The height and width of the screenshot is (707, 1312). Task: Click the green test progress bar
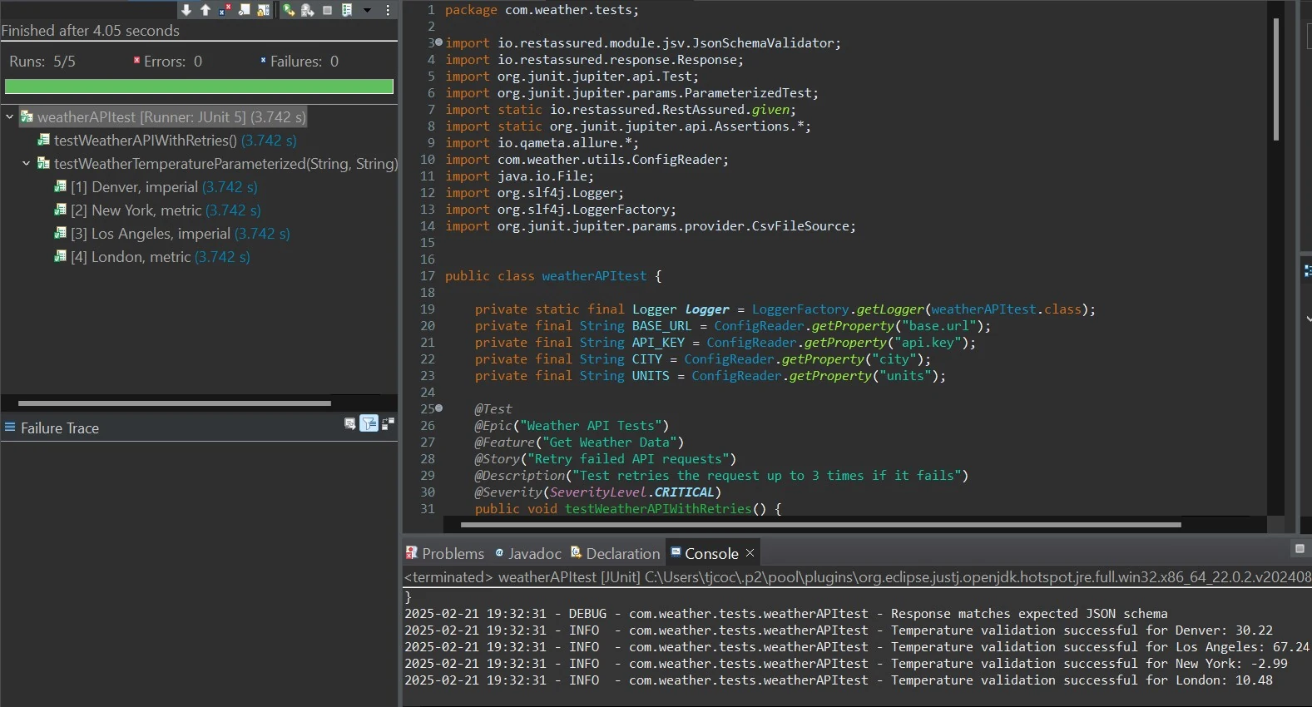click(x=199, y=87)
